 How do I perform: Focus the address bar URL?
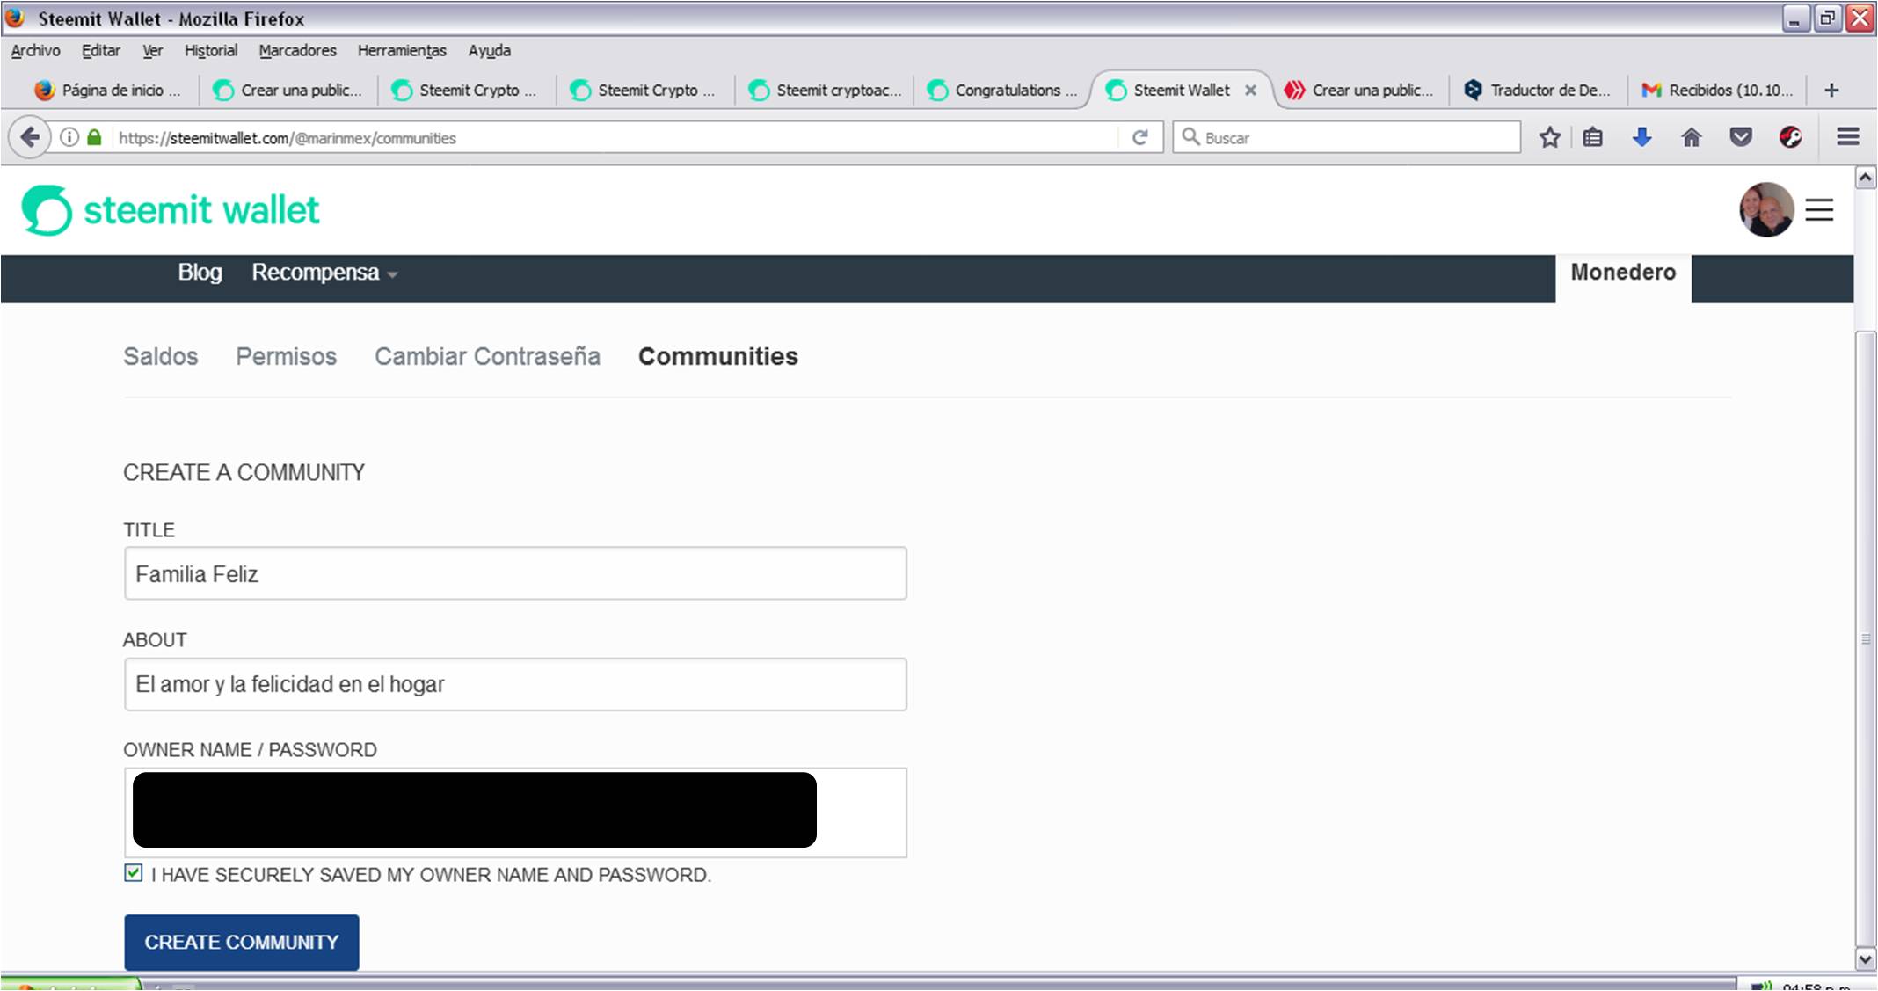tap(615, 137)
